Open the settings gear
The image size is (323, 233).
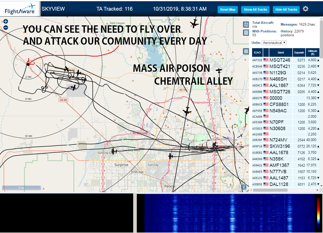click(x=306, y=9)
